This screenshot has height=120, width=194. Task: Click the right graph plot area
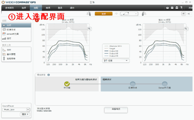(x=164, y=43)
